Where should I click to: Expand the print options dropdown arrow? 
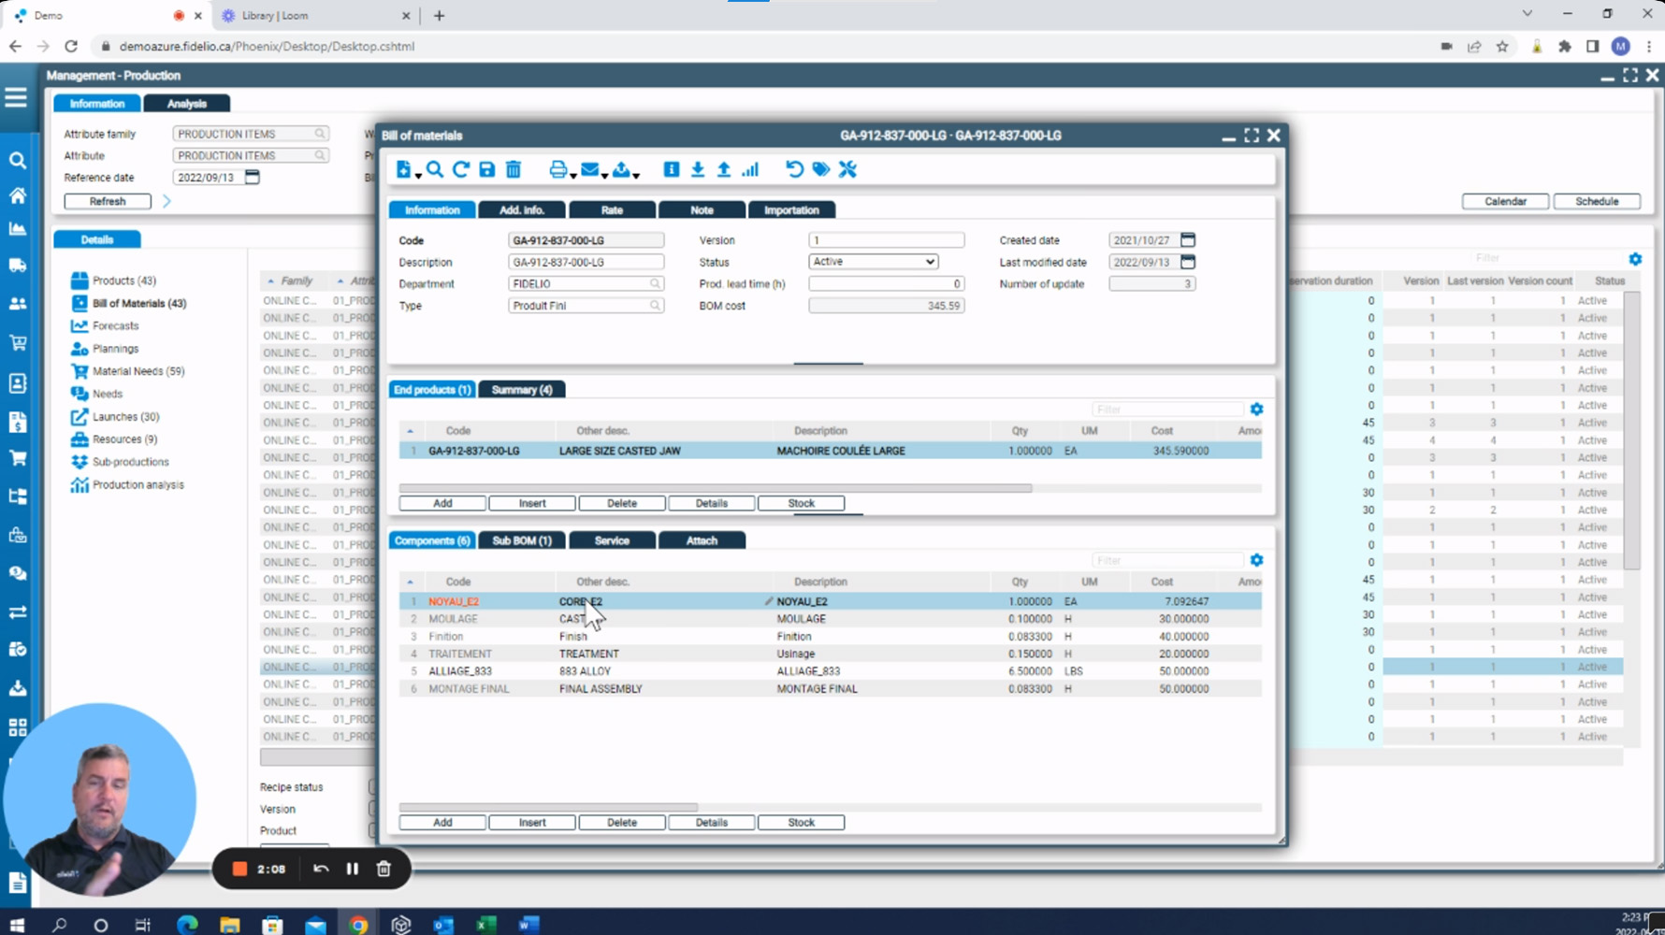tap(572, 175)
